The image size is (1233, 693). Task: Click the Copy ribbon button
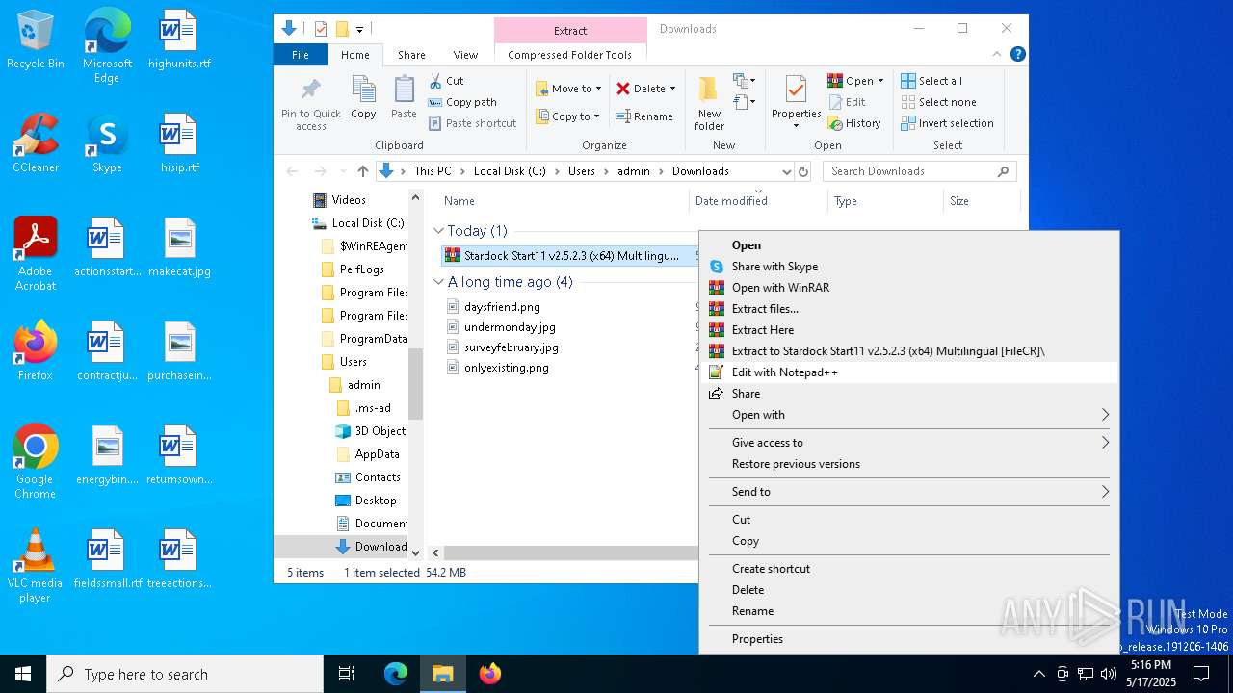click(x=363, y=98)
